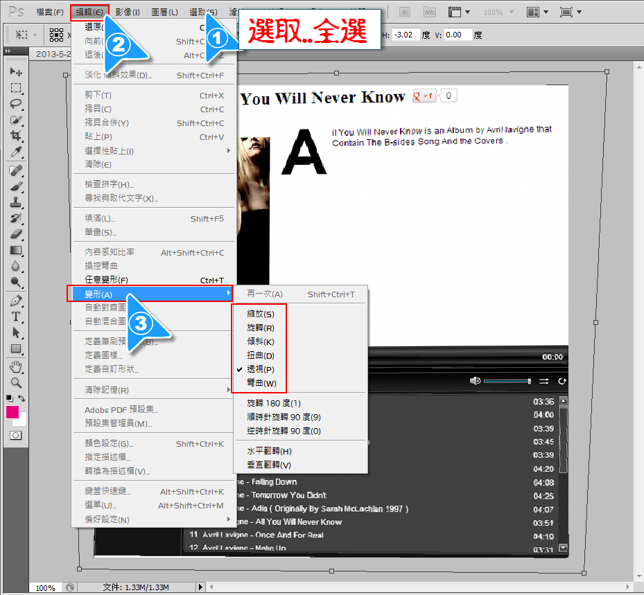Select the Horizontal Type tool
This screenshot has height=595, width=644.
pyautogui.click(x=16, y=317)
